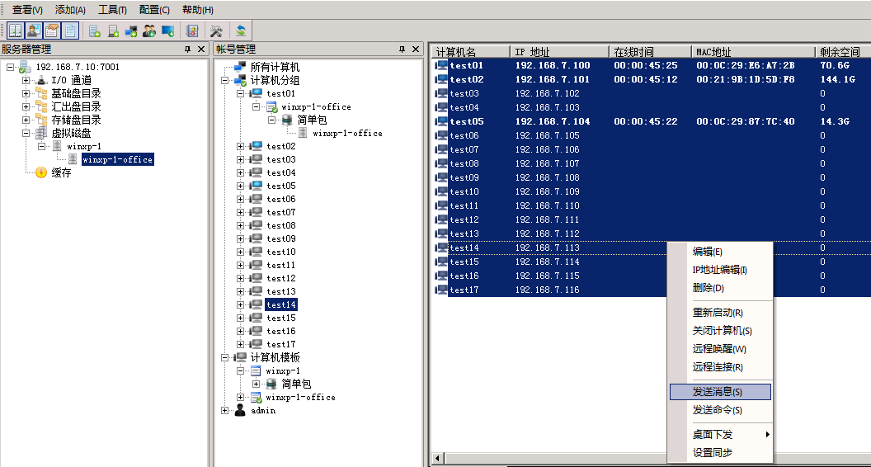This screenshot has height=467, width=871.
Task: Toggle the document list panel toolbar icon
Action: point(70,31)
